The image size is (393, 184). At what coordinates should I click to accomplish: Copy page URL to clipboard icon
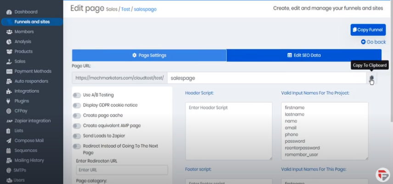pos(371,78)
